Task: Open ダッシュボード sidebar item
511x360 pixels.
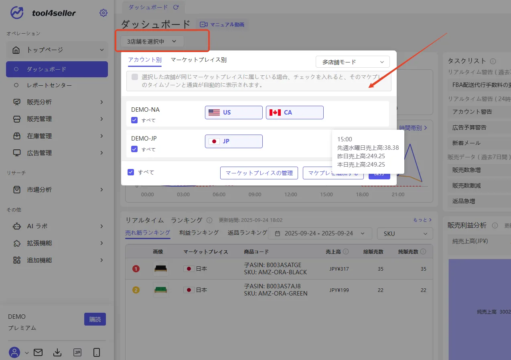Action: [x=57, y=69]
